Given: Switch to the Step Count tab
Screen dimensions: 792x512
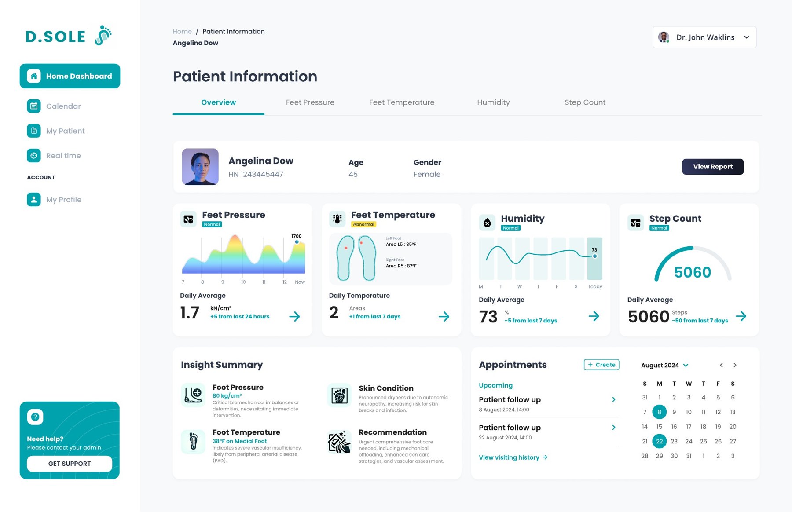Looking at the screenshot, I should pyautogui.click(x=585, y=102).
